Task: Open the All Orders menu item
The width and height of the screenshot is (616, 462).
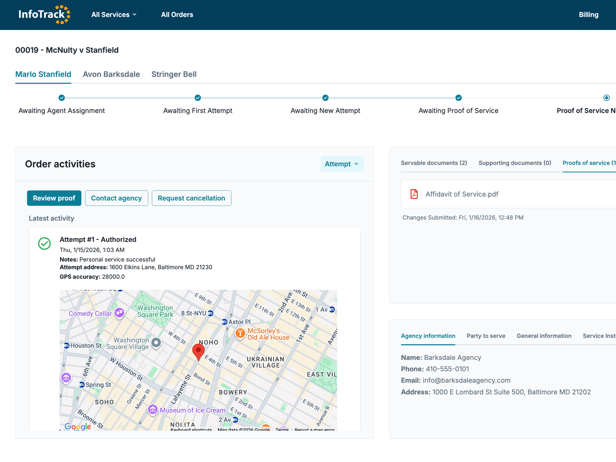Action: 177,14
